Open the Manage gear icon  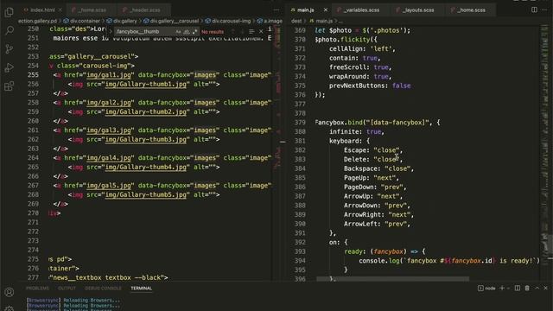click(x=10, y=308)
